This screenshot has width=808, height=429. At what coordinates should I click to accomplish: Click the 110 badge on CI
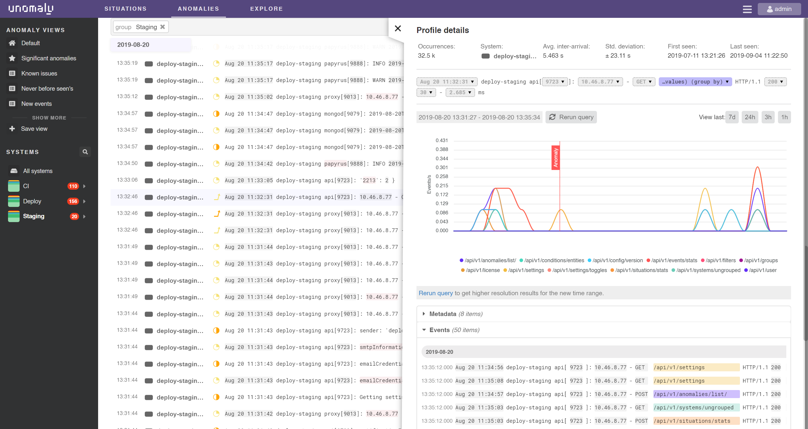coord(73,186)
